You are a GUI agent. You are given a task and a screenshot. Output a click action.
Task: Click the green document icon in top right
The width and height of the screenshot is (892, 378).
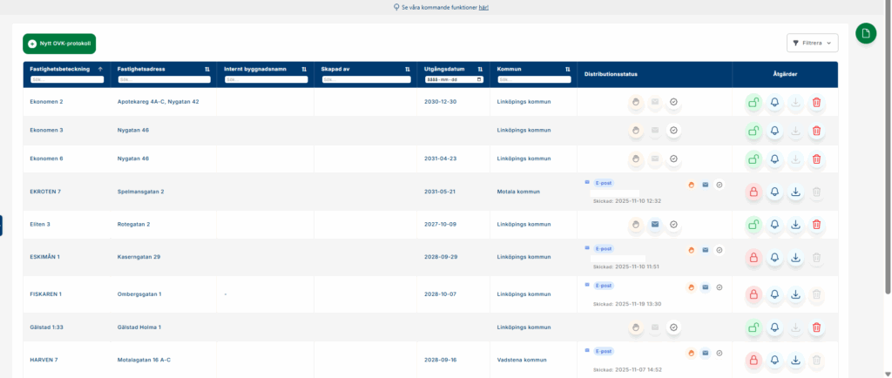pyautogui.click(x=865, y=34)
